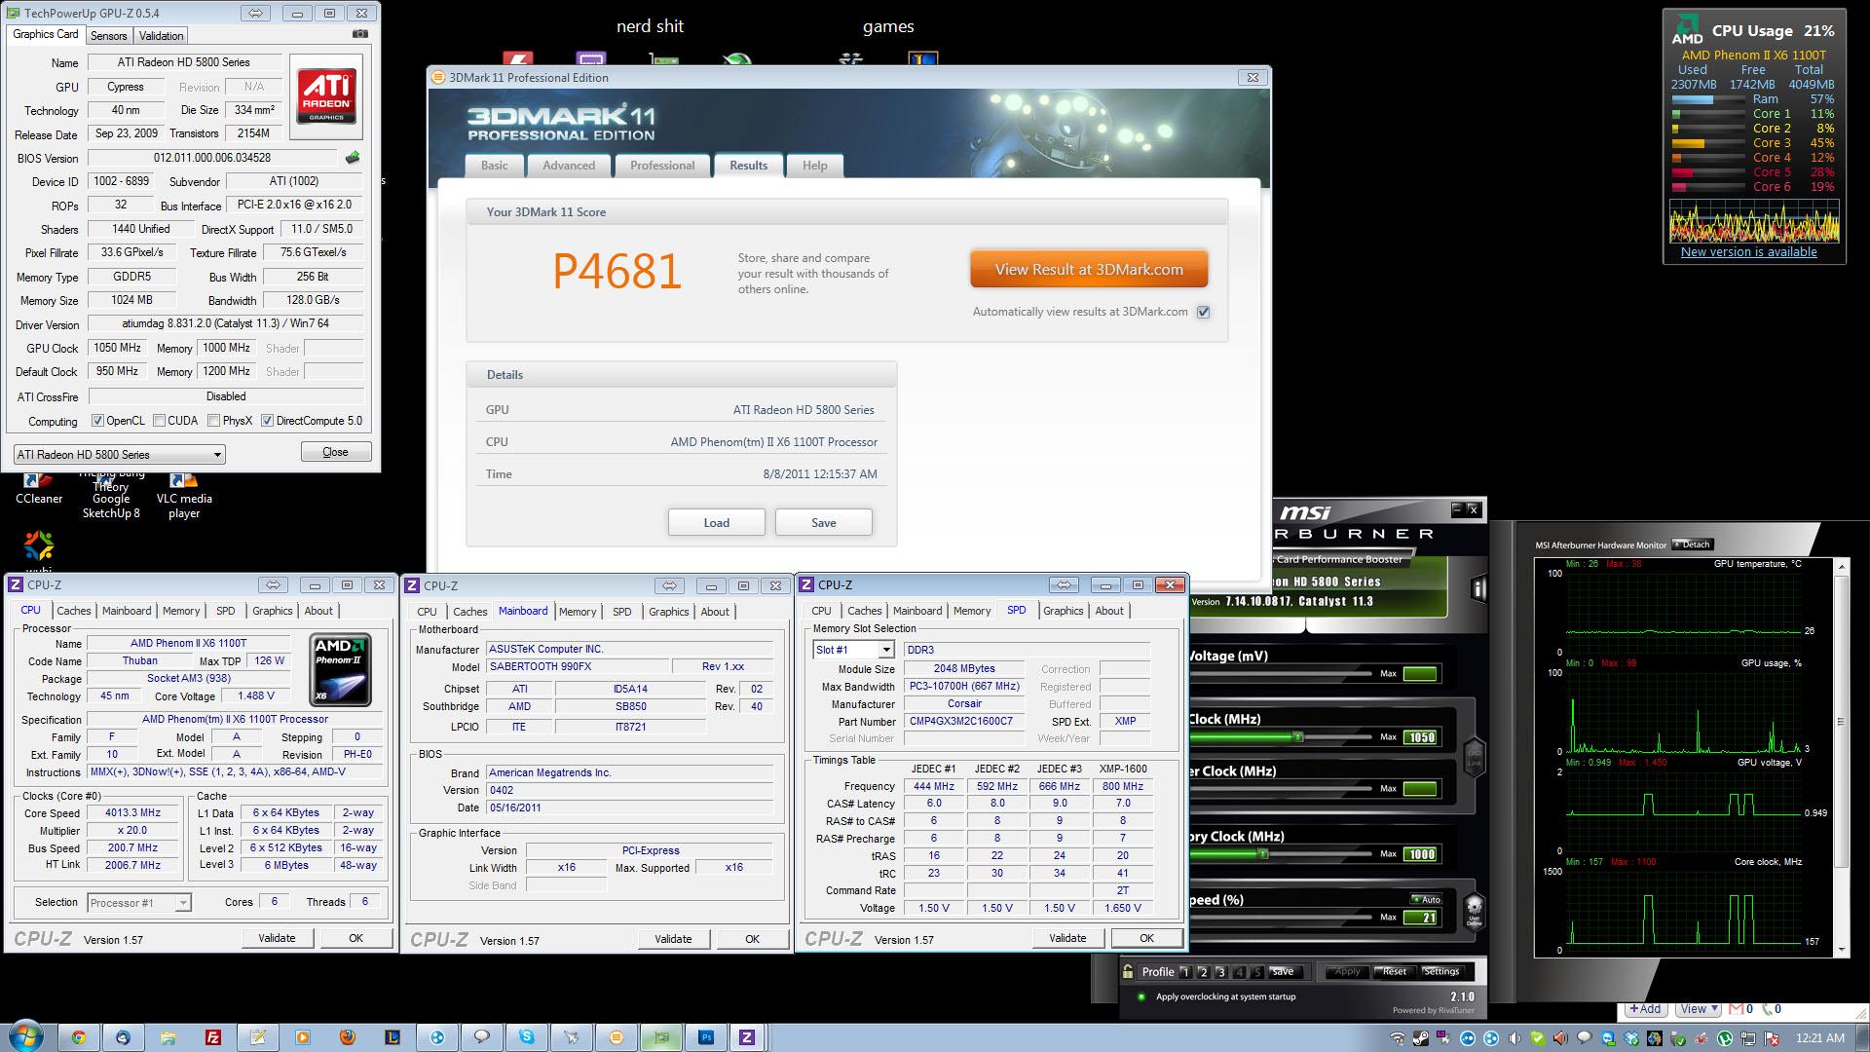Click Afterburner Settings button
The width and height of the screenshot is (1870, 1052).
pos(1440,971)
